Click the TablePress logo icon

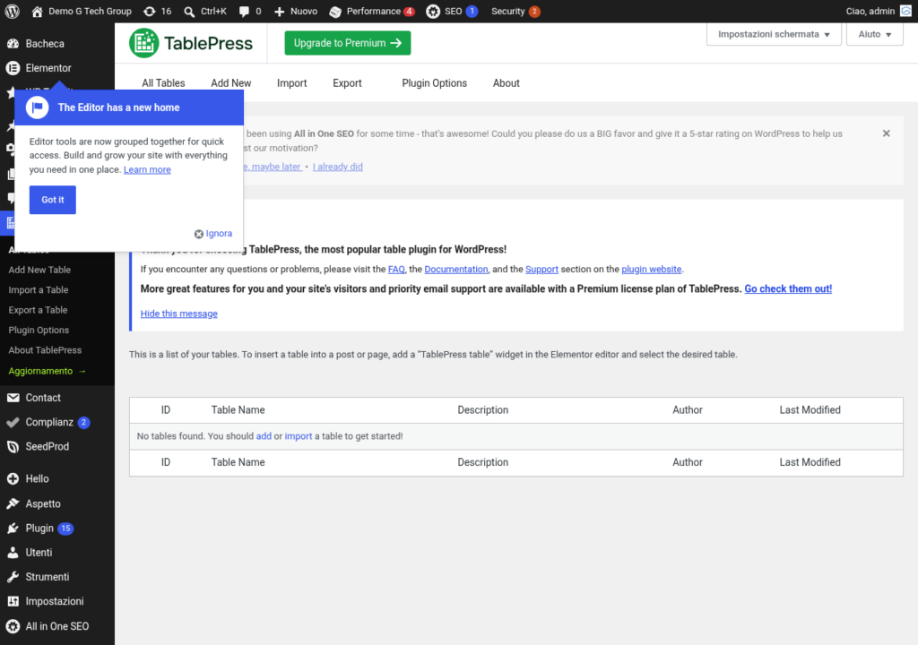(x=143, y=43)
